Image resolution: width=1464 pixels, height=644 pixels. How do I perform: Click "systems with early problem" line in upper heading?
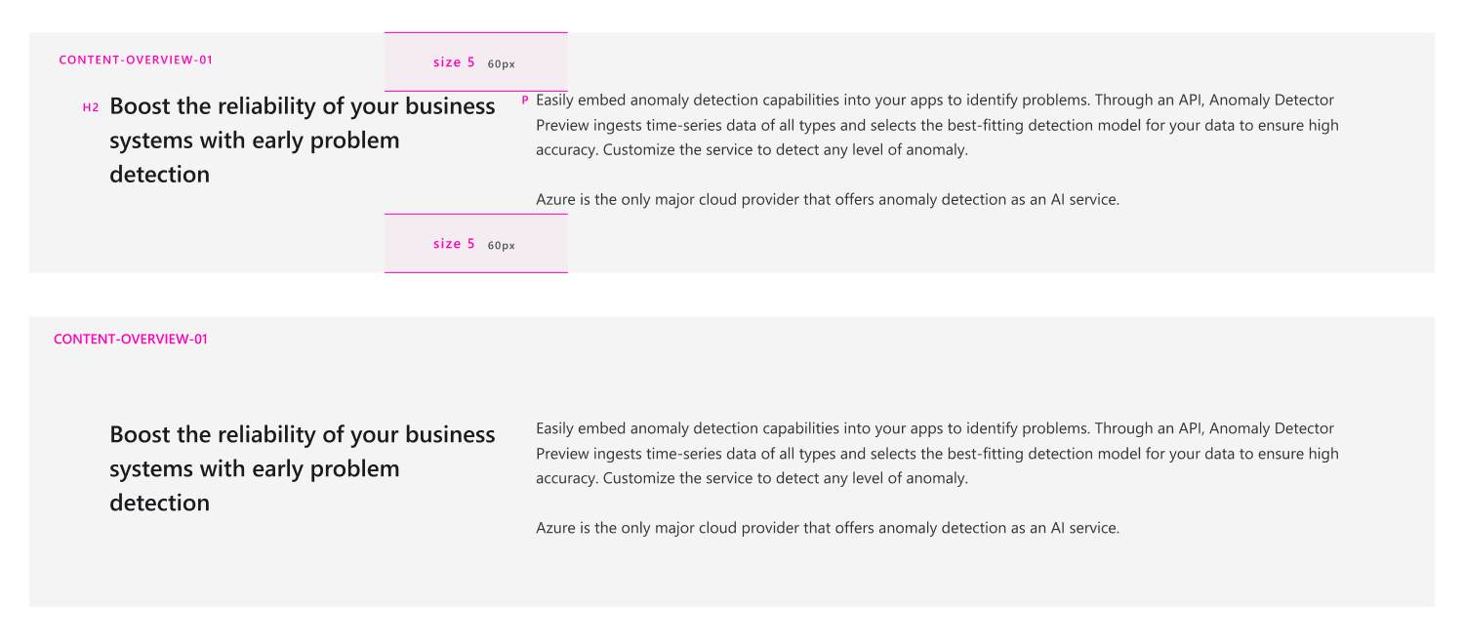254,141
